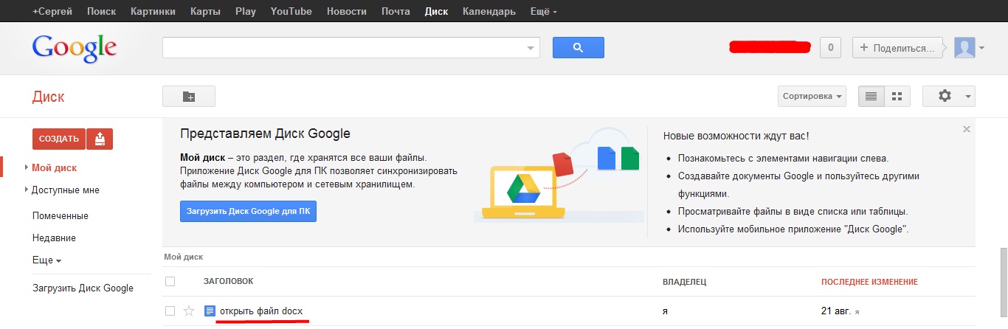1008x329 pixels.
Task: Open Картинки in the top bar
Action: 153,11
